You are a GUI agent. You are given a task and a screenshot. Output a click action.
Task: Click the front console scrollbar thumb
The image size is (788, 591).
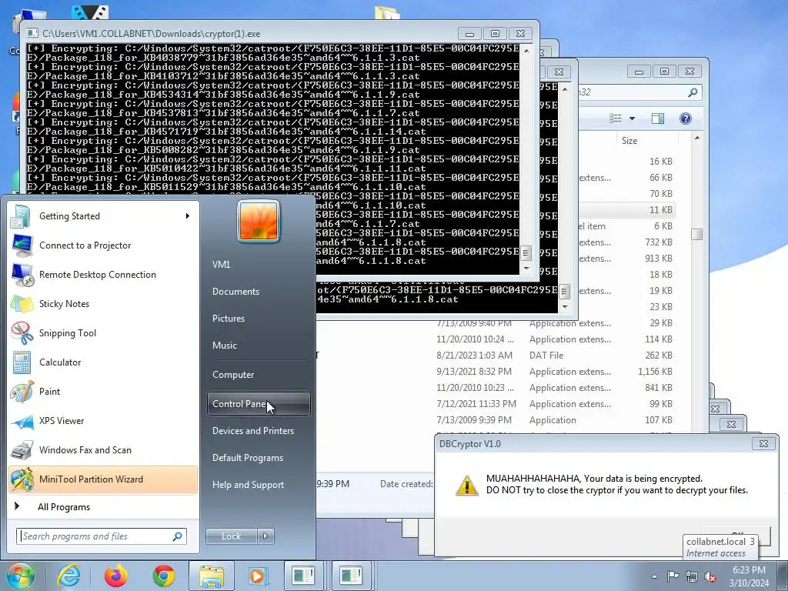pyautogui.click(x=526, y=252)
